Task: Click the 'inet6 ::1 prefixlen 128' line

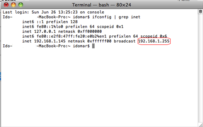Action: [x=50, y=22]
